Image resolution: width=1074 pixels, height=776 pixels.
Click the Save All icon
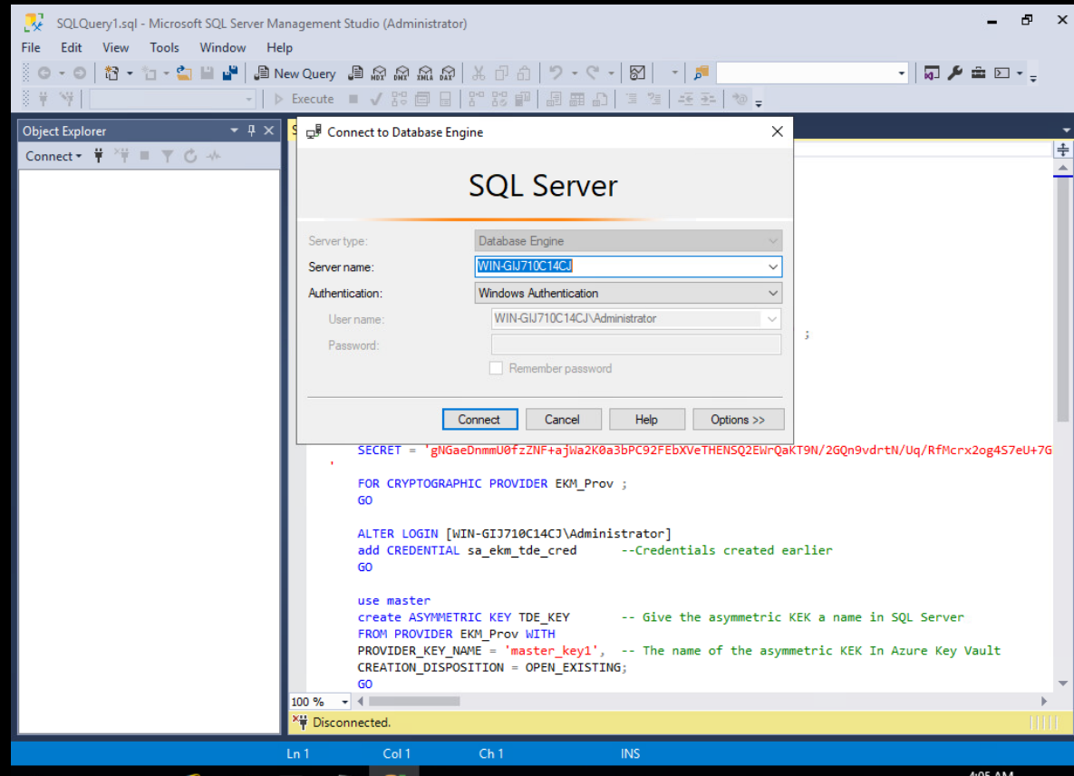point(230,73)
